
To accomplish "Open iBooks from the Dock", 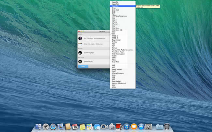I will click(x=134, y=126).
